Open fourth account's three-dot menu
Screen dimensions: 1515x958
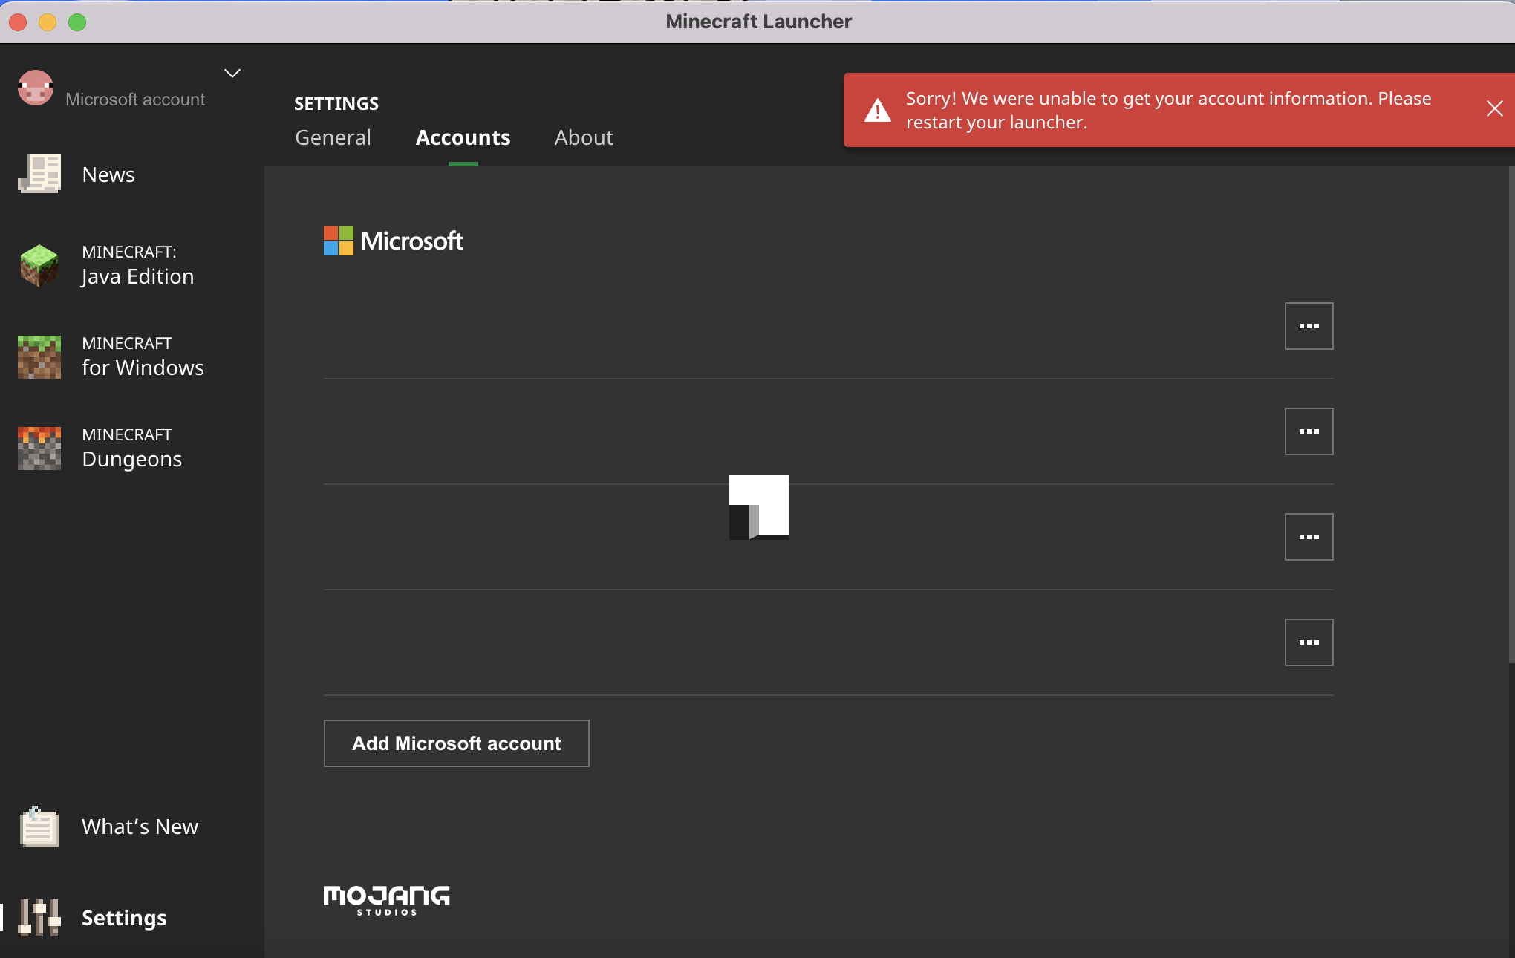click(x=1309, y=642)
